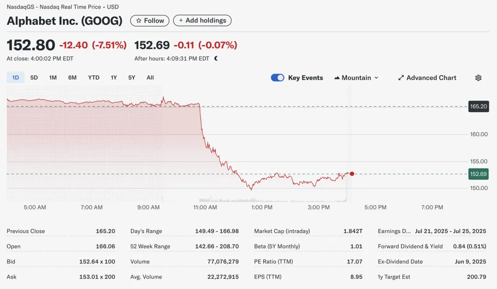Click the after-hours moon icon
The image size is (497, 289).
216,58
